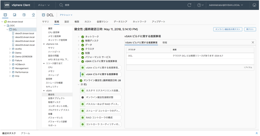Image resolution: width=260 pixels, height=136 pixels.
Task: Open the Networking view icon
Action: tap(33, 15)
